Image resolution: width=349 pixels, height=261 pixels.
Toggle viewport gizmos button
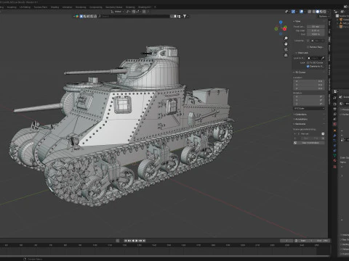pos(293,12)
